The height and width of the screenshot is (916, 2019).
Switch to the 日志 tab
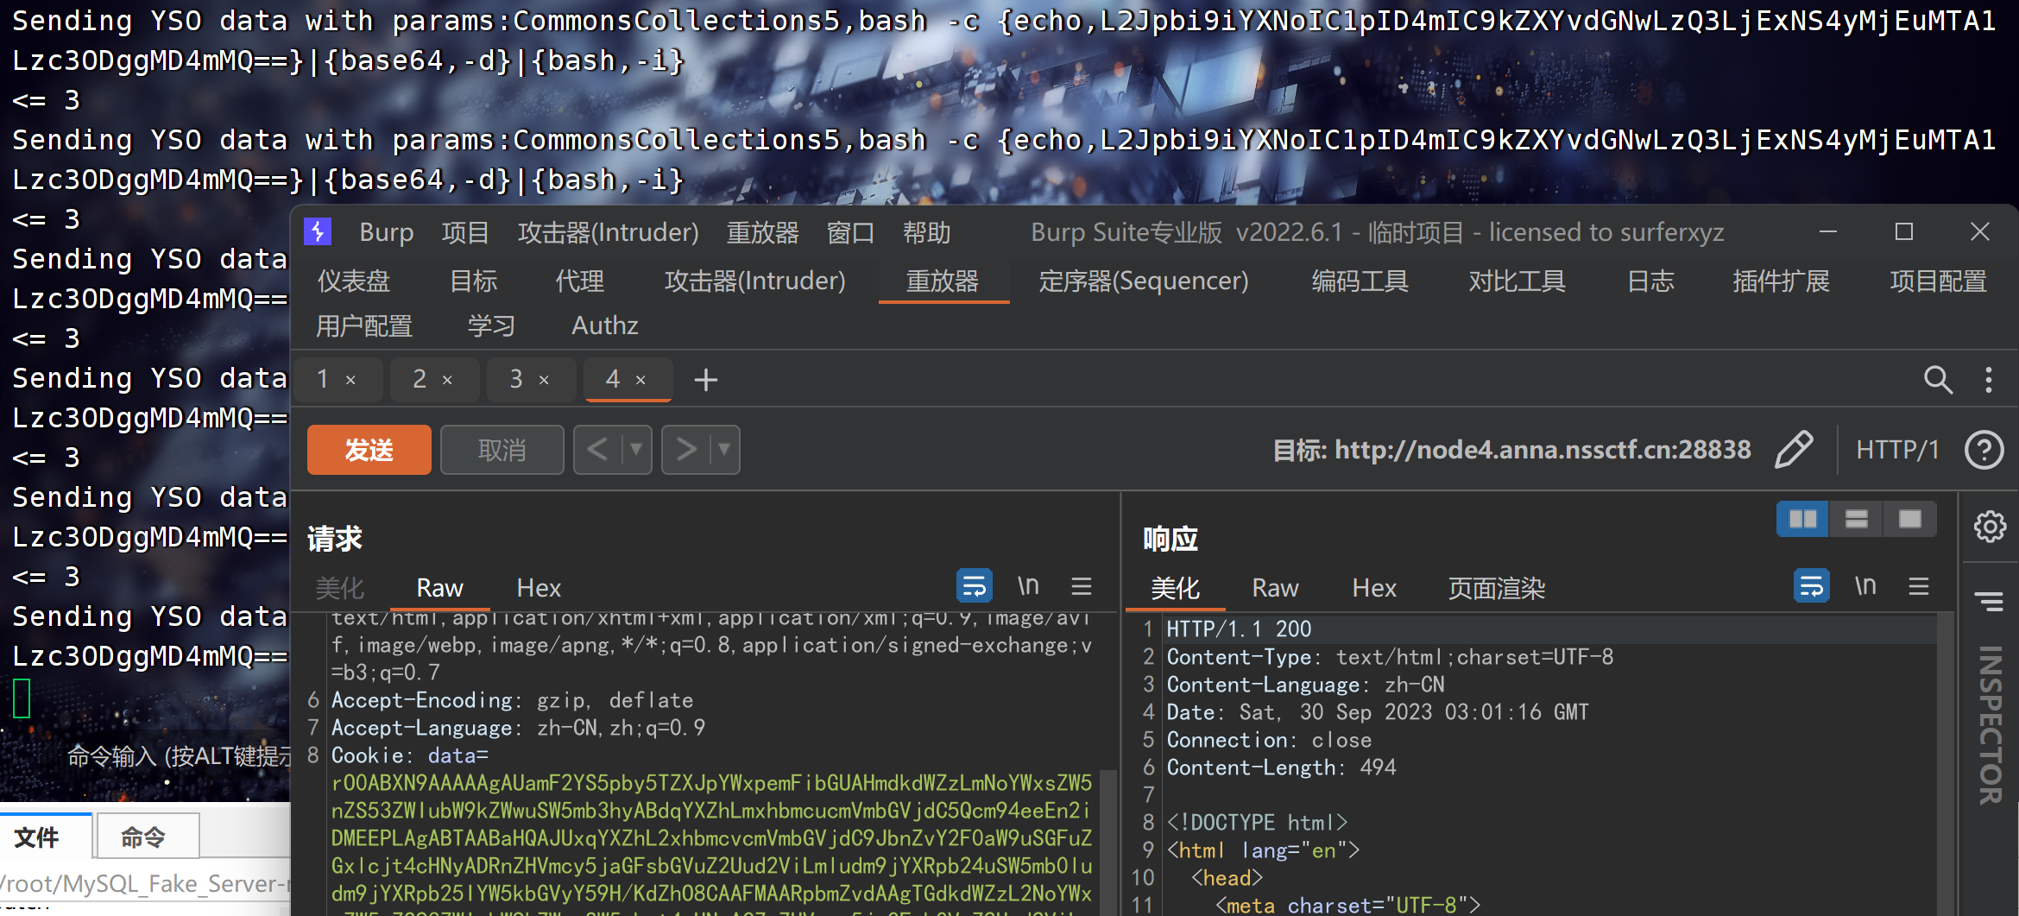[x=1650, y=281]
